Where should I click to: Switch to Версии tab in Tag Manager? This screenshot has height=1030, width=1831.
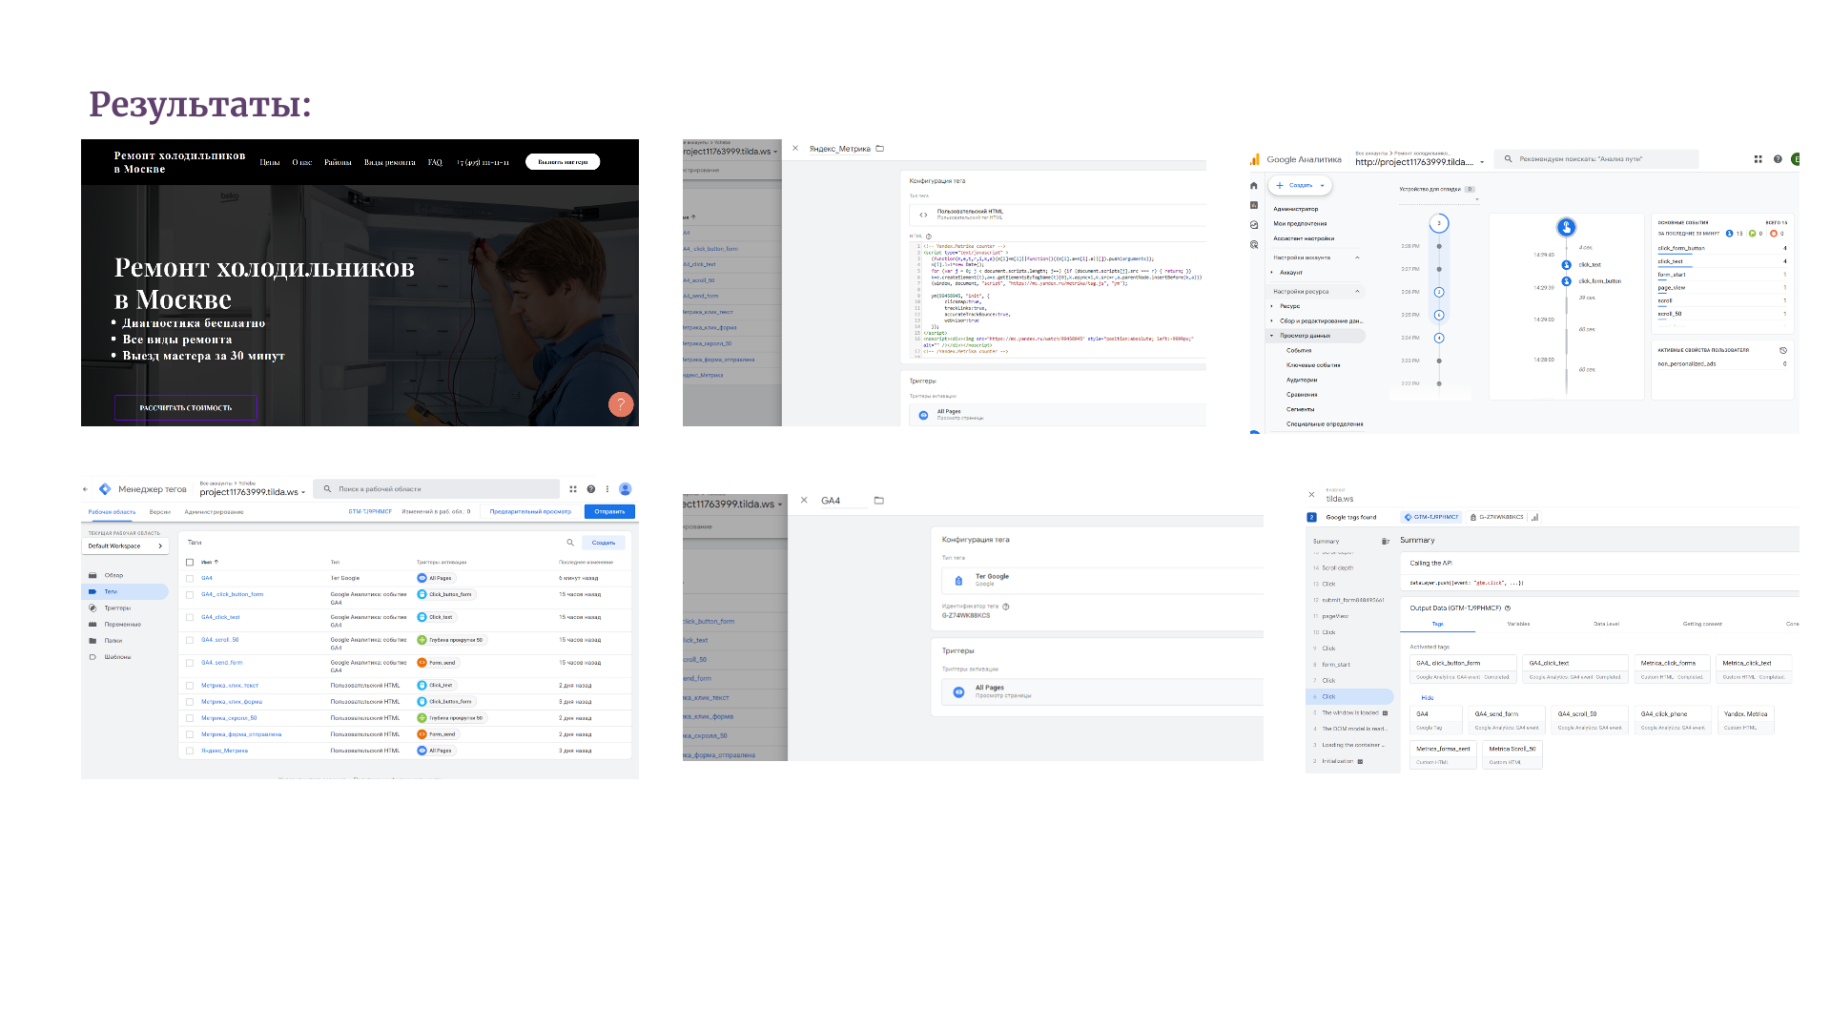tap(160, 512)
